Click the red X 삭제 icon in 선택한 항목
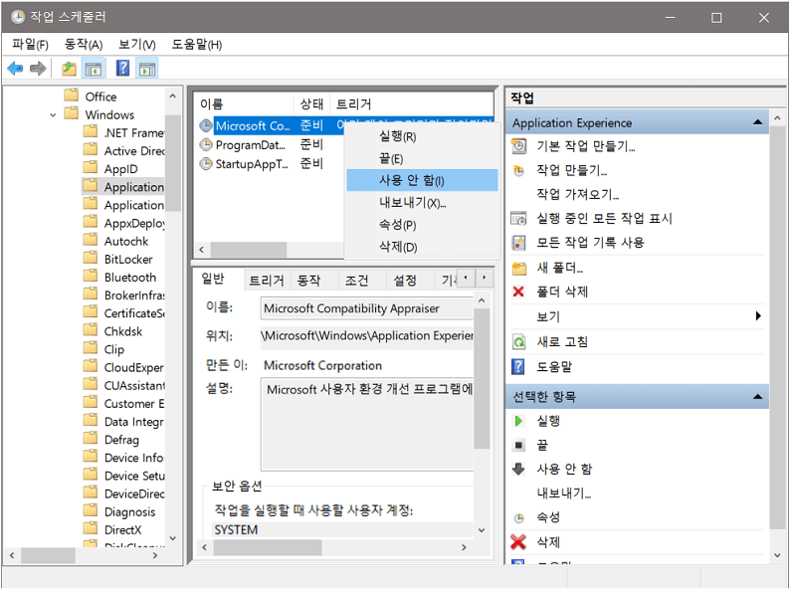This screenshot has width=790, height=589. click(518, 542)
